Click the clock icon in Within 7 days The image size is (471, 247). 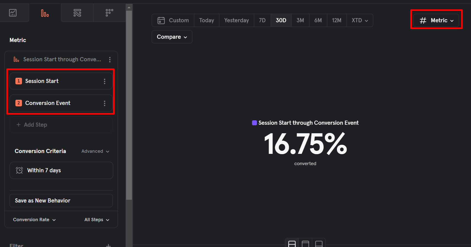pos(19,170)
